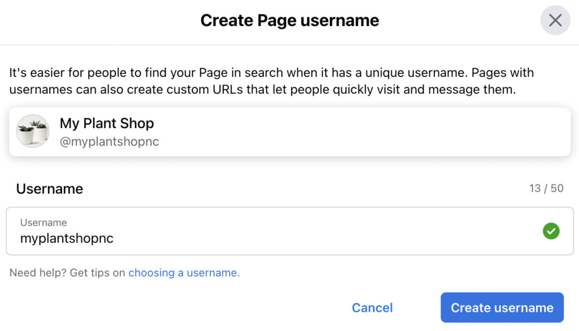Click the My Plant Shop page name
This screenshot has height=331, width=579.
(107, 123)
